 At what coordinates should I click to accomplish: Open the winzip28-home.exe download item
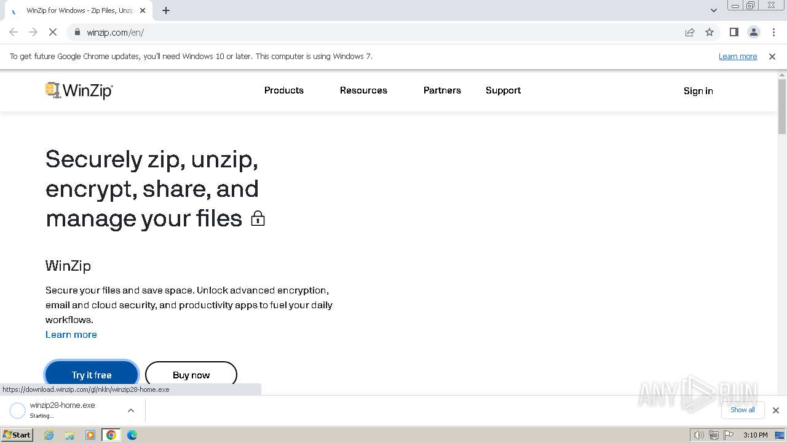coord(63,410)
